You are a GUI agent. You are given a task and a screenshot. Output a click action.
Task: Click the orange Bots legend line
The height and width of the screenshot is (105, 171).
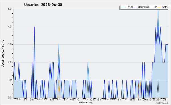pyautogui.click(x=159, y=7)
